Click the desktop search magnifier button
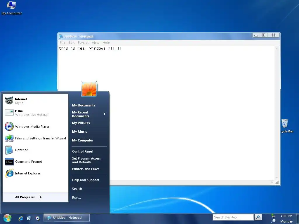299x224 pixels. (x=258, y=217)
